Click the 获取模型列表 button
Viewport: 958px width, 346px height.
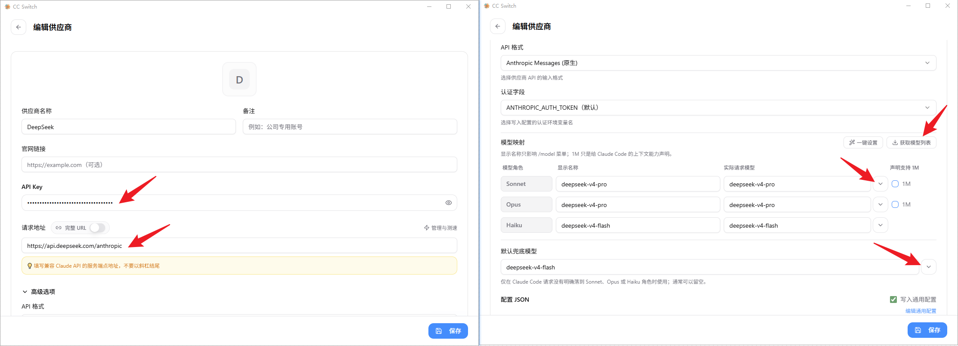click(x=911, y=142)
